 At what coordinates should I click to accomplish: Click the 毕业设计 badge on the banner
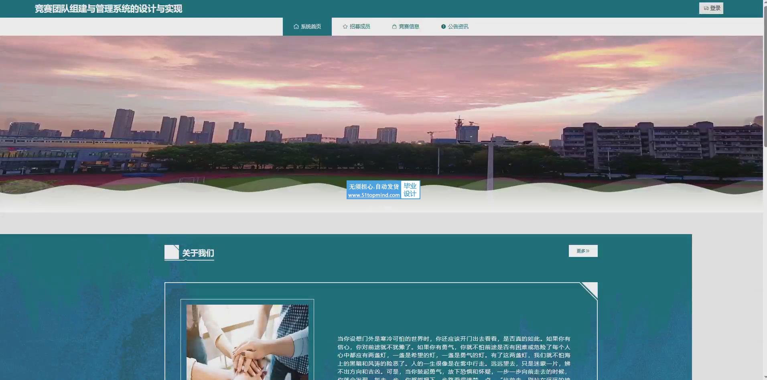click(x=410, y=190)
